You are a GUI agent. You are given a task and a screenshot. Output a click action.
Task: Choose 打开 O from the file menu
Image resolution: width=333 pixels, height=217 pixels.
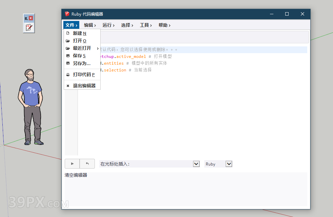82,41
